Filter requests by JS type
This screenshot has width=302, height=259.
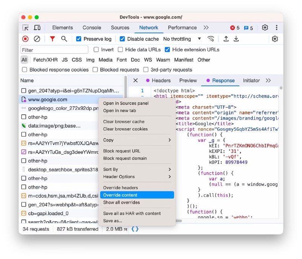point(65,60)
